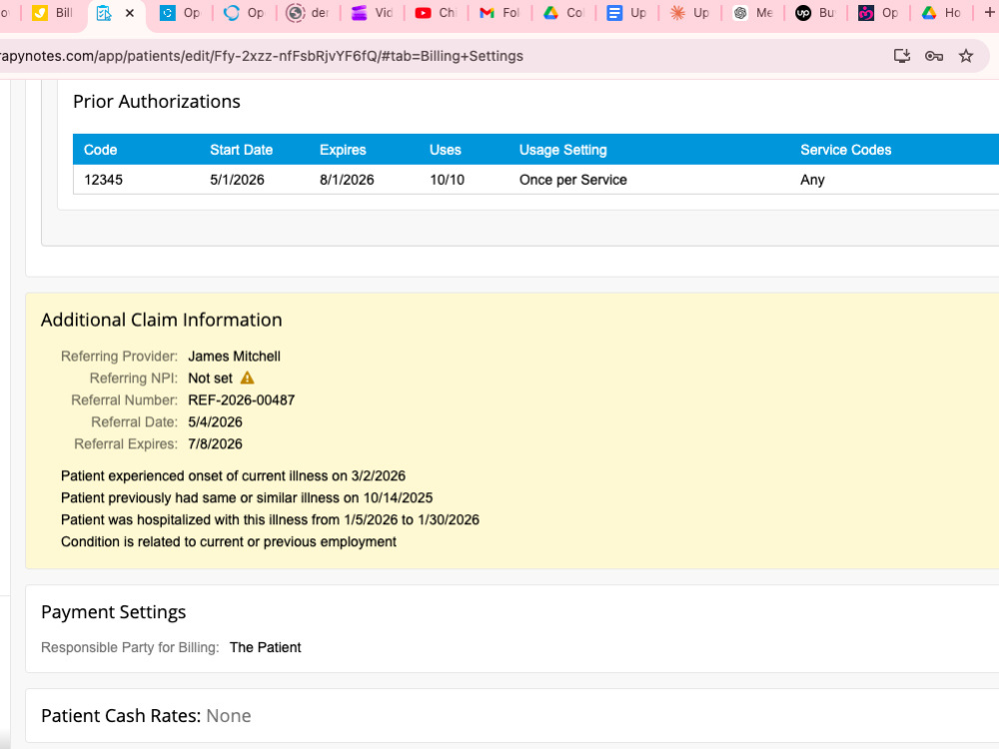999x749 pixels.
Task: Click referring provider 'James Mitchell'
Action: pyautogui.click(x=234, y=357)
